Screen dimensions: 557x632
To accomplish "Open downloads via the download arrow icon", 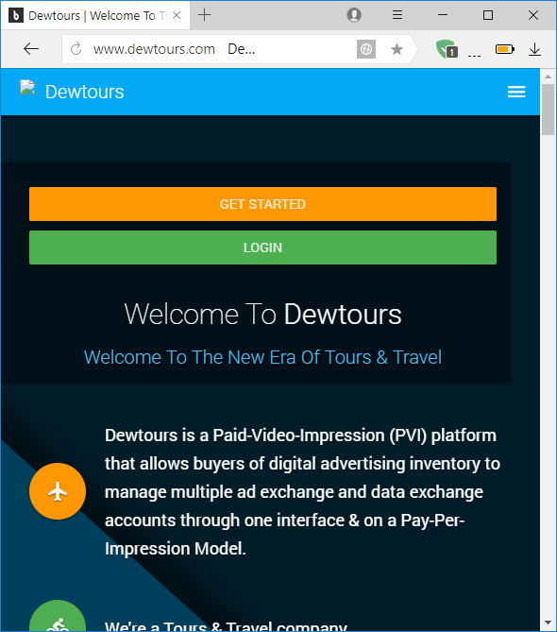I will (x=535, y=49).
